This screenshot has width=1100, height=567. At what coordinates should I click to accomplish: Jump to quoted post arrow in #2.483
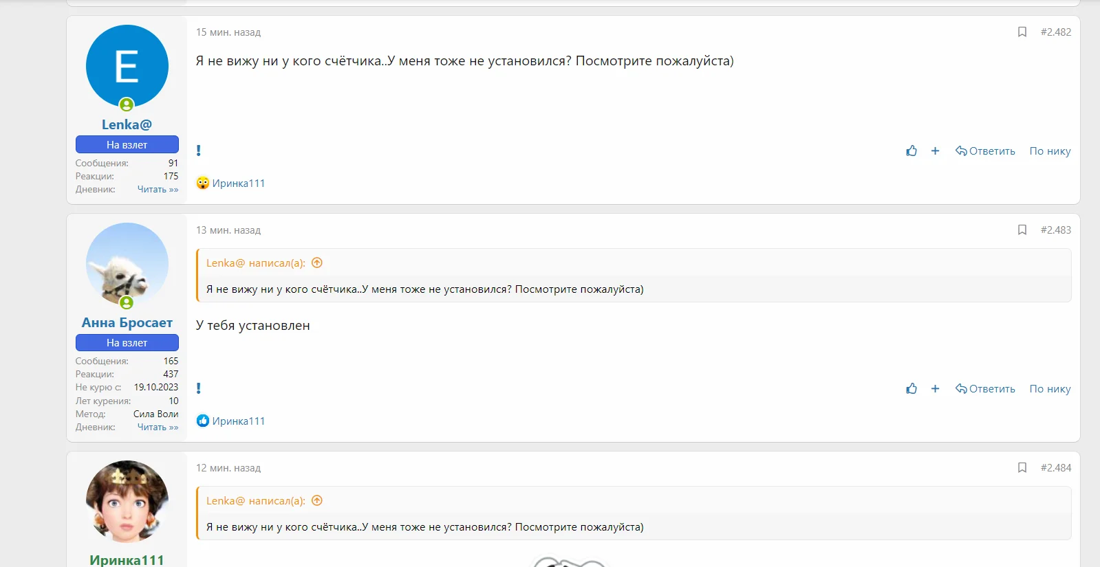(317, 263)
